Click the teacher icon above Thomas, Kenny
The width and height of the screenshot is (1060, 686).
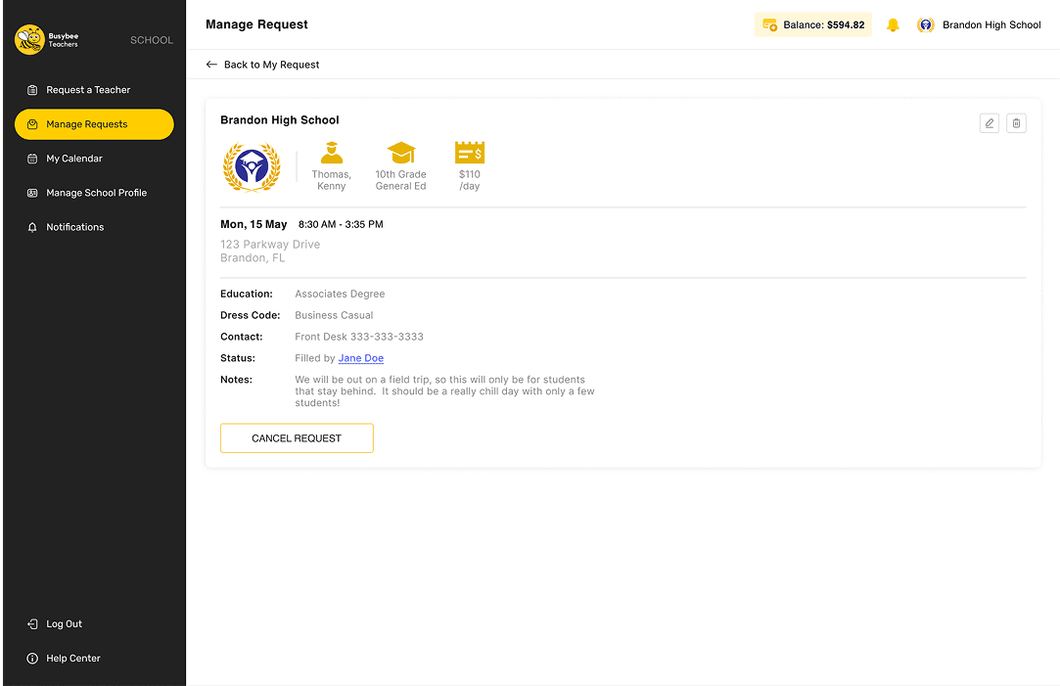pos(332,153)
